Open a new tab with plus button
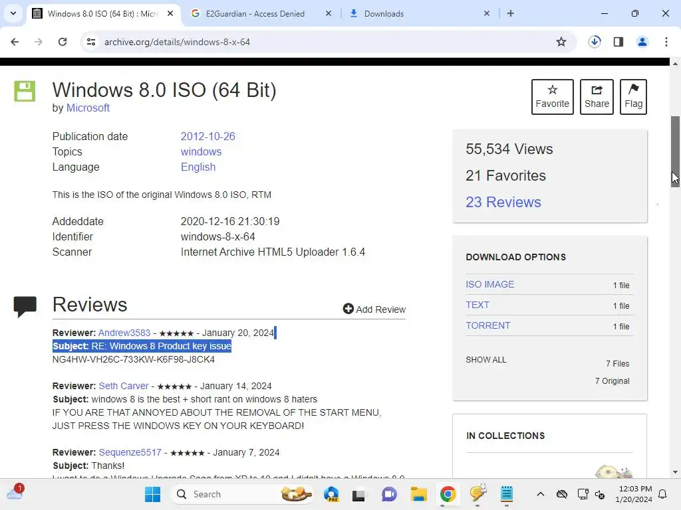The image size is (681, 510). pyautogui.click(x=511, y=13)
